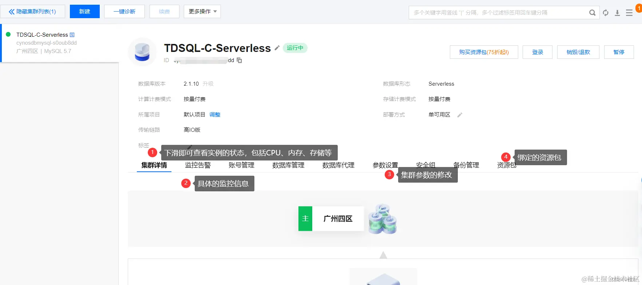Click the 2.1.10 version value
Image resolution: width=642 pixels, height=285 pixels.
tap(191, 84)
